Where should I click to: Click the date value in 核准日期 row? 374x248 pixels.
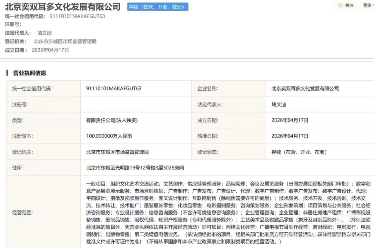click(x=290, y=136)
